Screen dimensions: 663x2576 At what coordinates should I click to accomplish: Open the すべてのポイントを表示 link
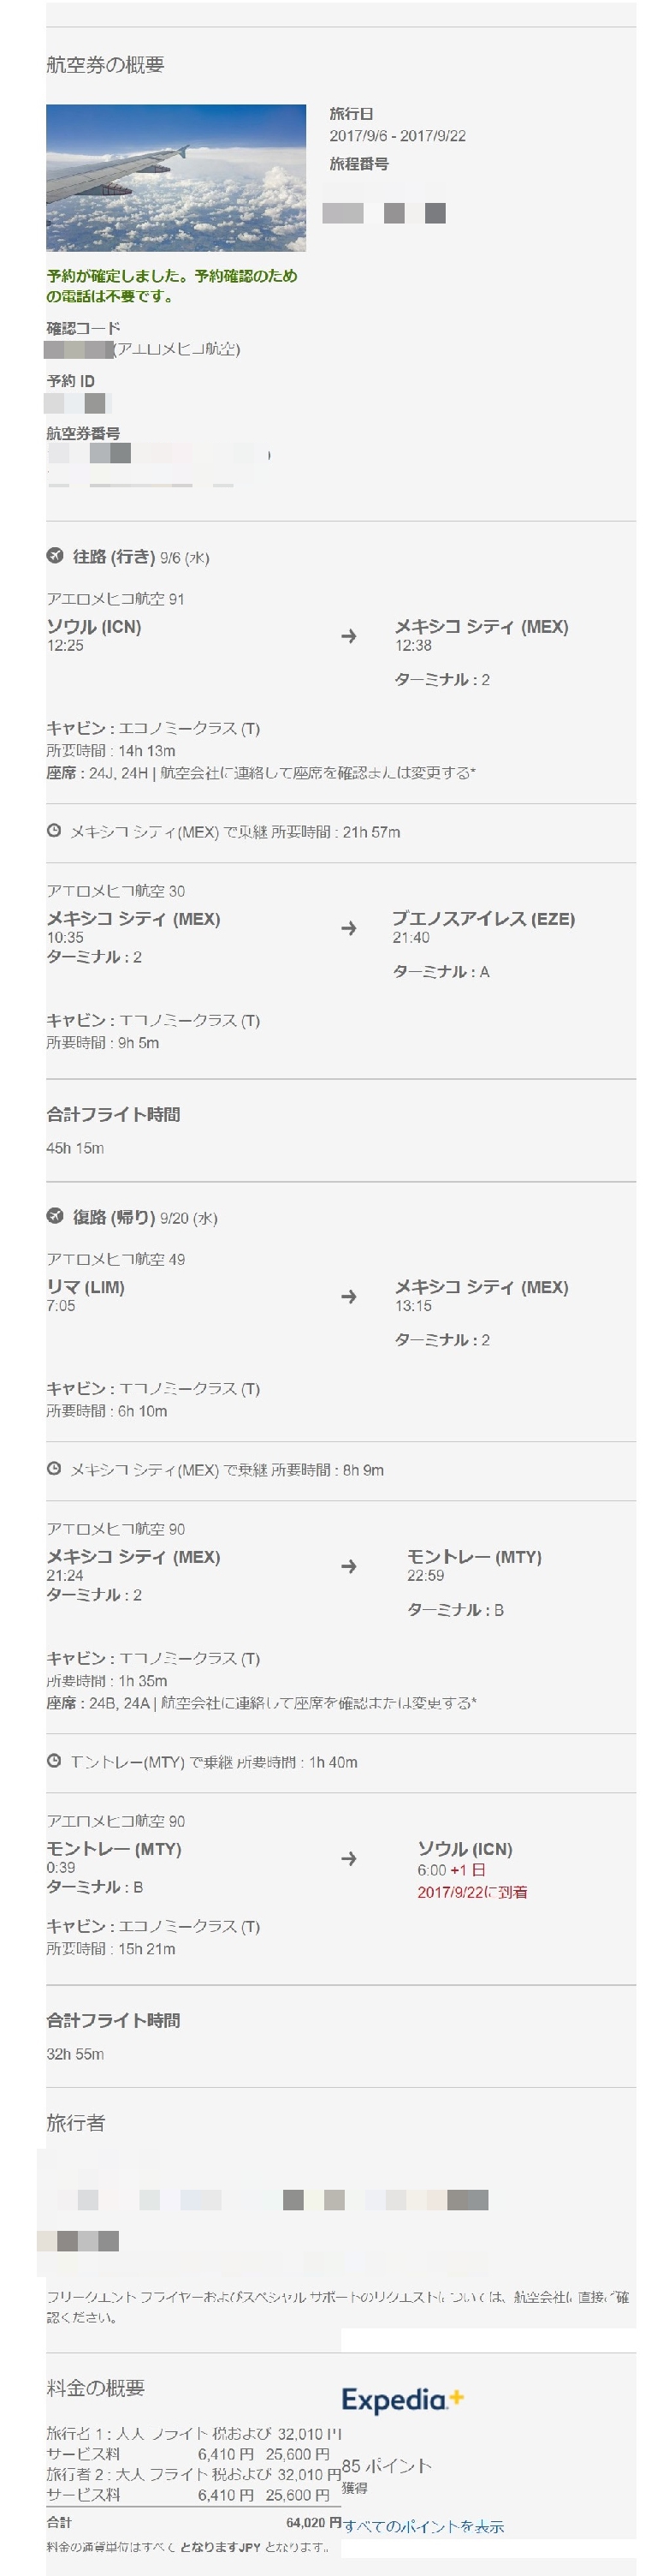tap(423, 2526)
